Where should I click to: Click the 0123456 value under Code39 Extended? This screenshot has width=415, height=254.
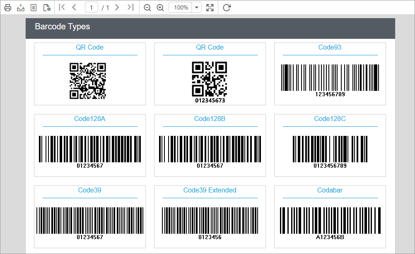[210, 237]
